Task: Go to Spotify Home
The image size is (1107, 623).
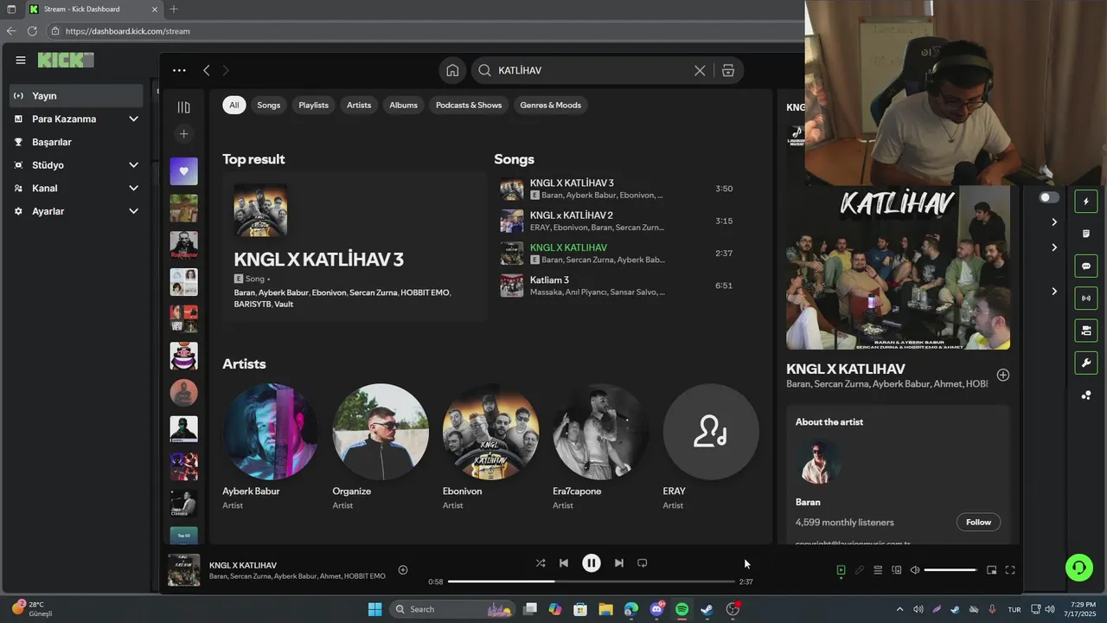Action: tap(452, 71)
